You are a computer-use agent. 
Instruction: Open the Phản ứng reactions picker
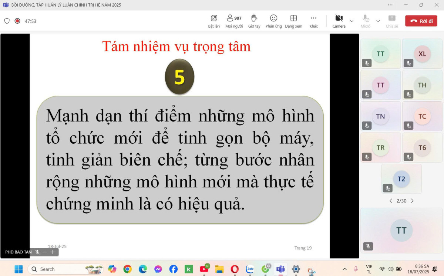[273, 21]
